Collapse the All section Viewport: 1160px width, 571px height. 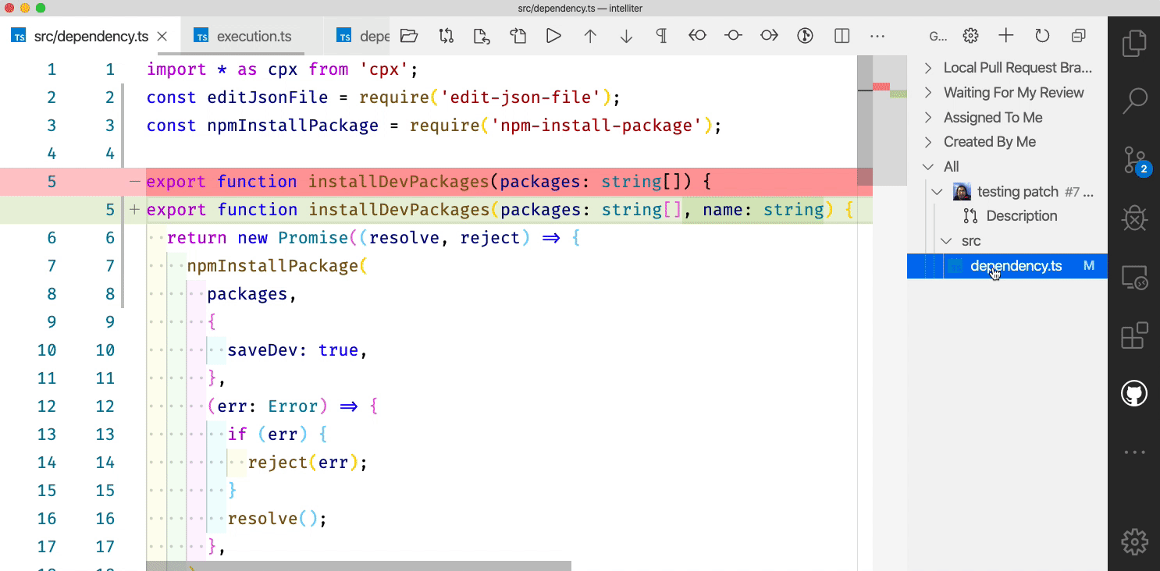pos(1007,167)
